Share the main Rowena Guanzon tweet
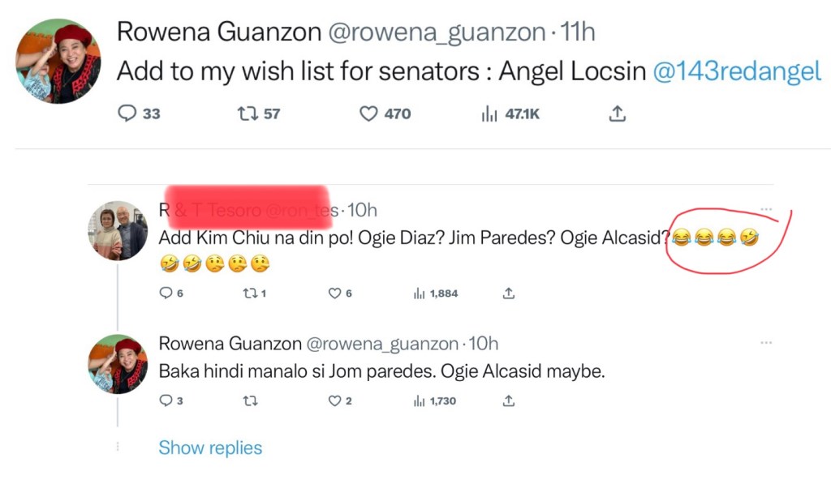 617,114
